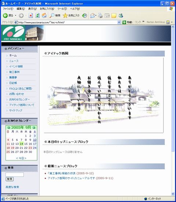Image resolution: width=176 pixels, height=202 pixels.
Task: Click the green Back arrow button
Action: click(5, 15)
